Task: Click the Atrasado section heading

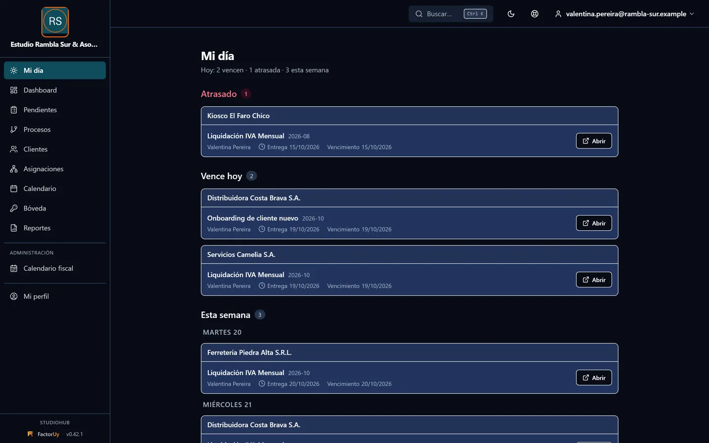Action: click(219, 94)
